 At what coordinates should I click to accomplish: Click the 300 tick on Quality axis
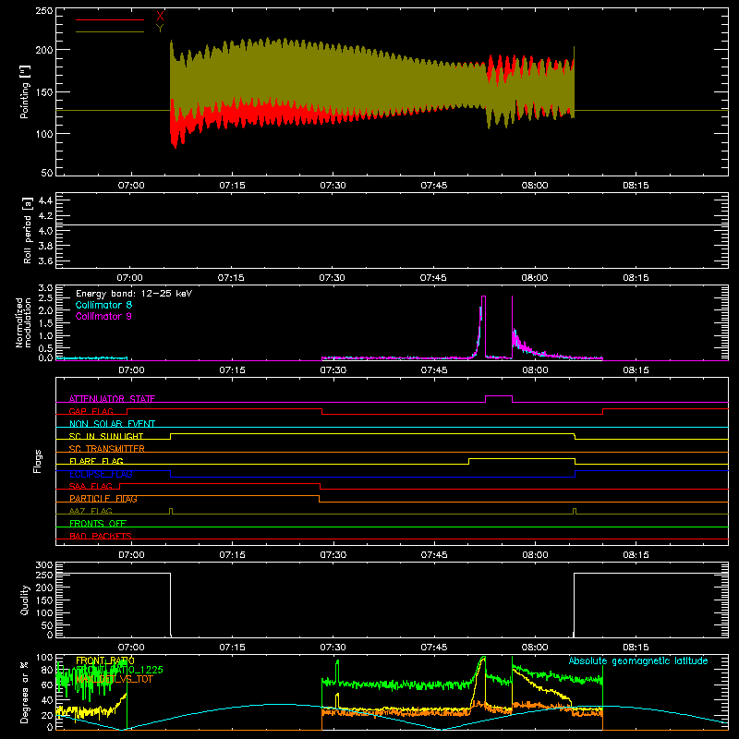(44, 565)
